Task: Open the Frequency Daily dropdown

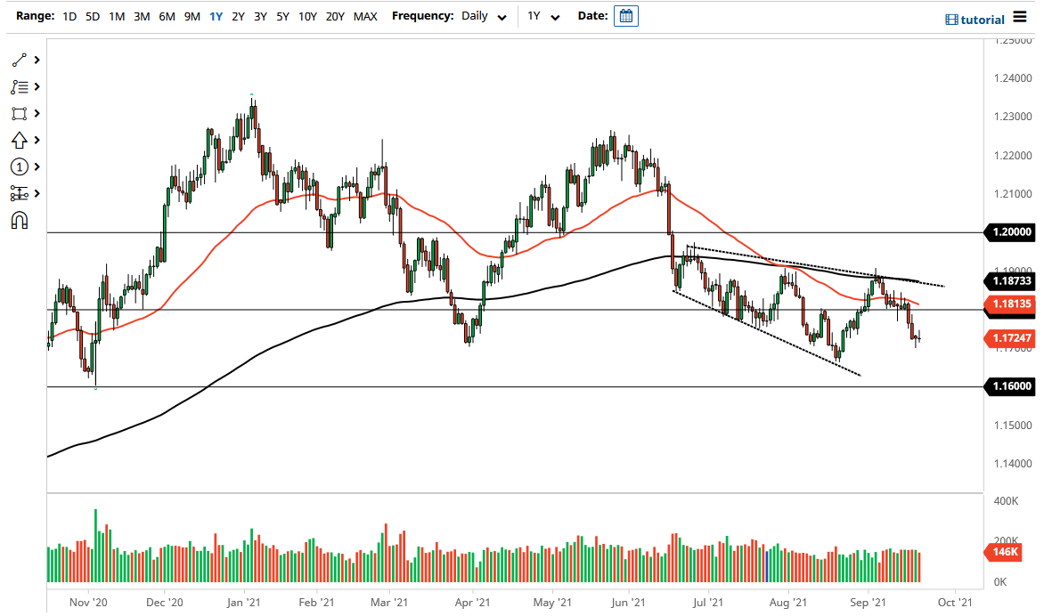Action: [x=484, y=16]
